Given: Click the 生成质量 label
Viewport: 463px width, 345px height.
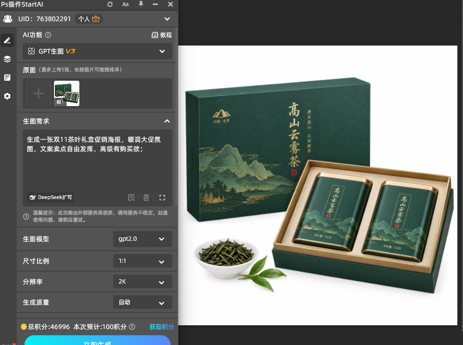Looking at the screenshot, I should [36, 302].
